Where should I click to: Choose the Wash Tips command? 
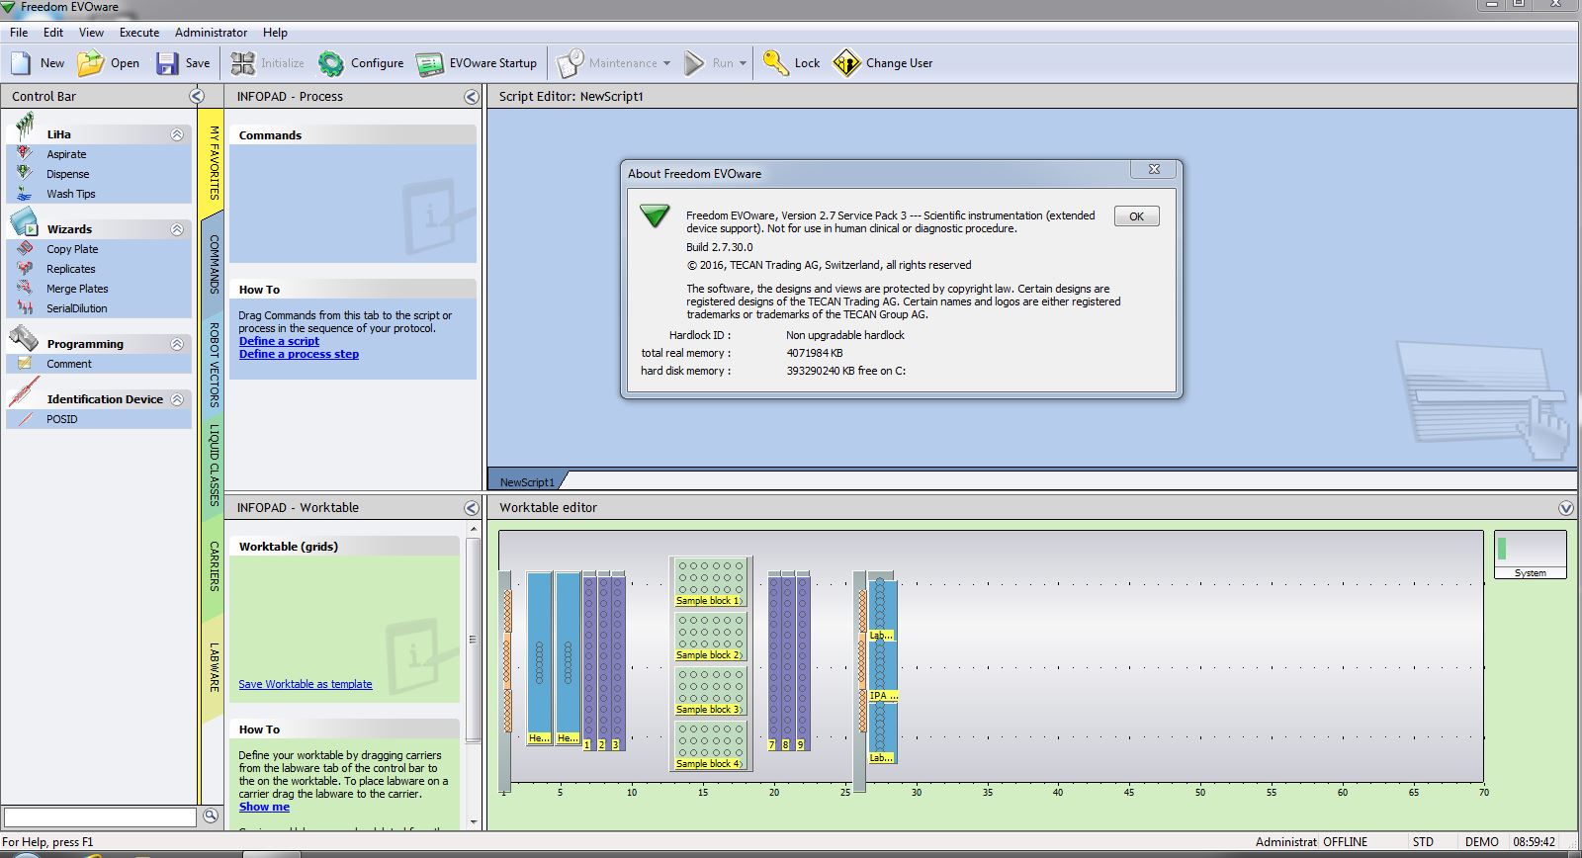point(70,194)
